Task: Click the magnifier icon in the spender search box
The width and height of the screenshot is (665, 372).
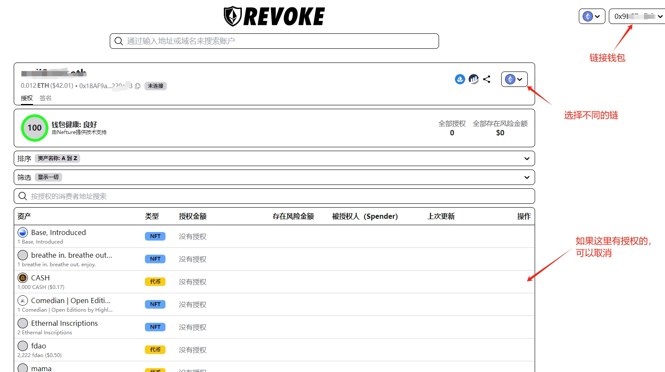Action: [23, 196]
